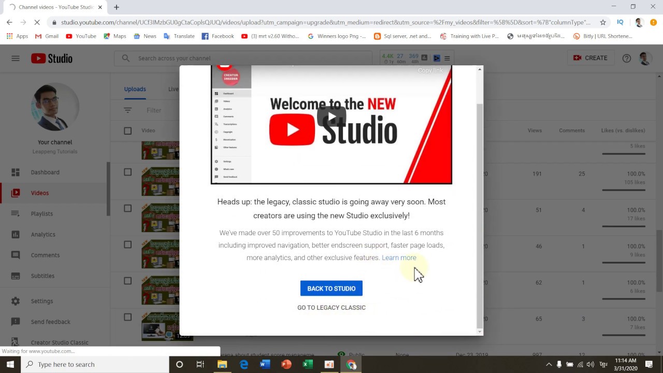Click the Chrome menu three-dot icon
The width and height of the screenshot is (663, 373).
point(653,22)
